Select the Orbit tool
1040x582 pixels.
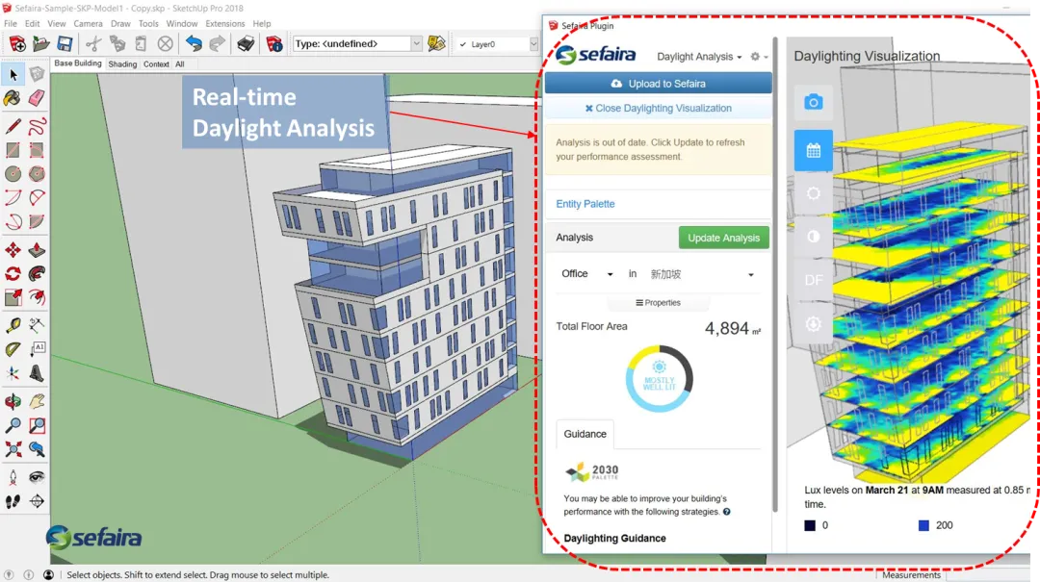[x=13, y=401]
